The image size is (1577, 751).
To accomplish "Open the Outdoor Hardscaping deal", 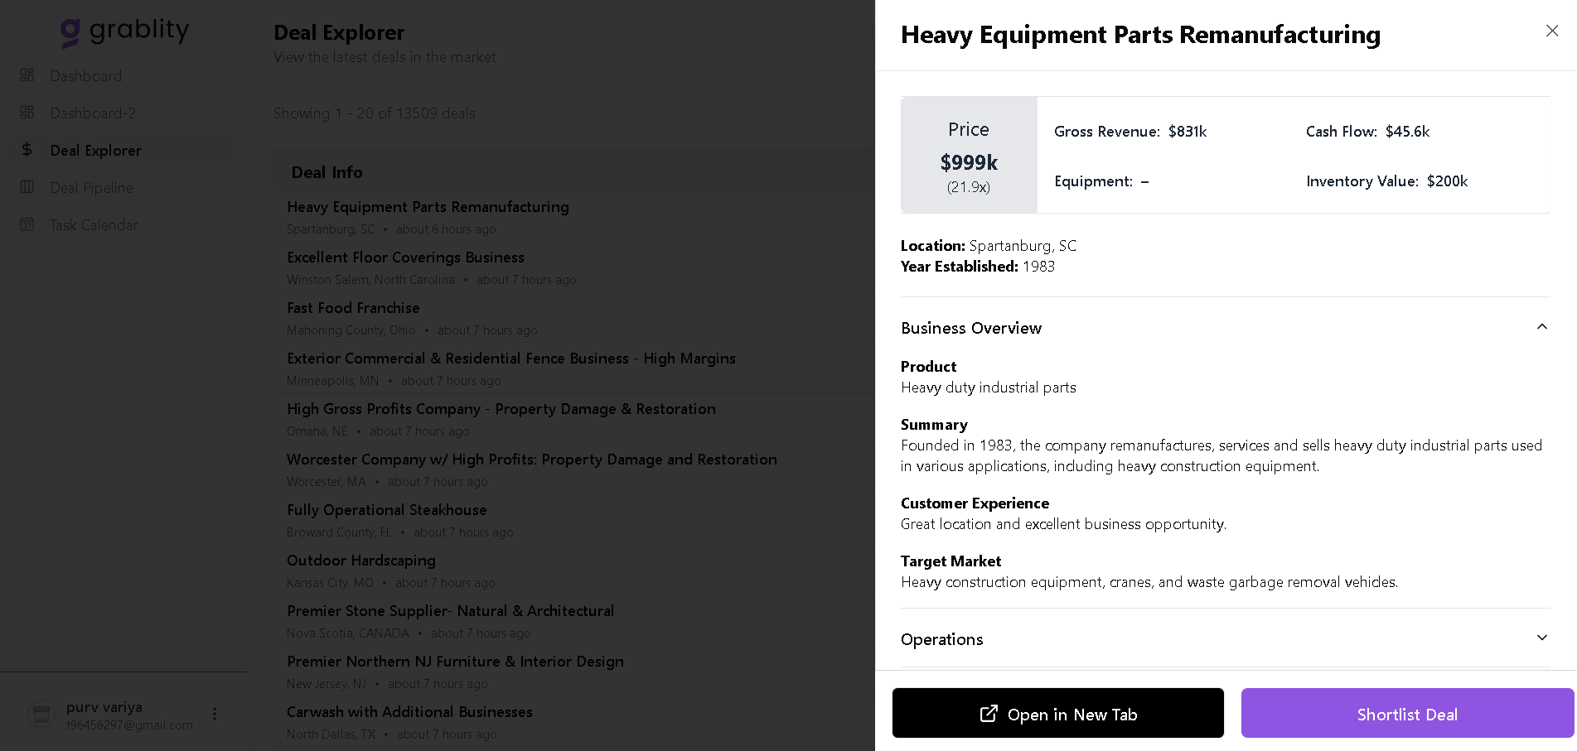I will tap(360, 561).
